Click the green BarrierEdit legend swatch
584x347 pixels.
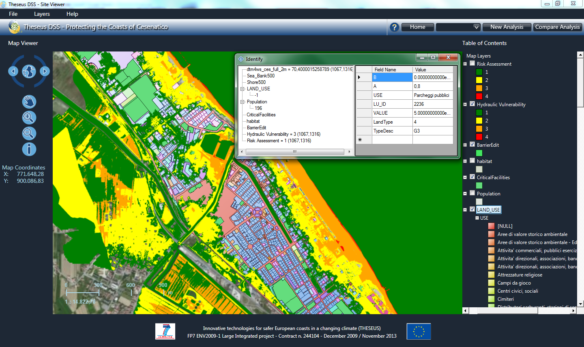[479, 153]
